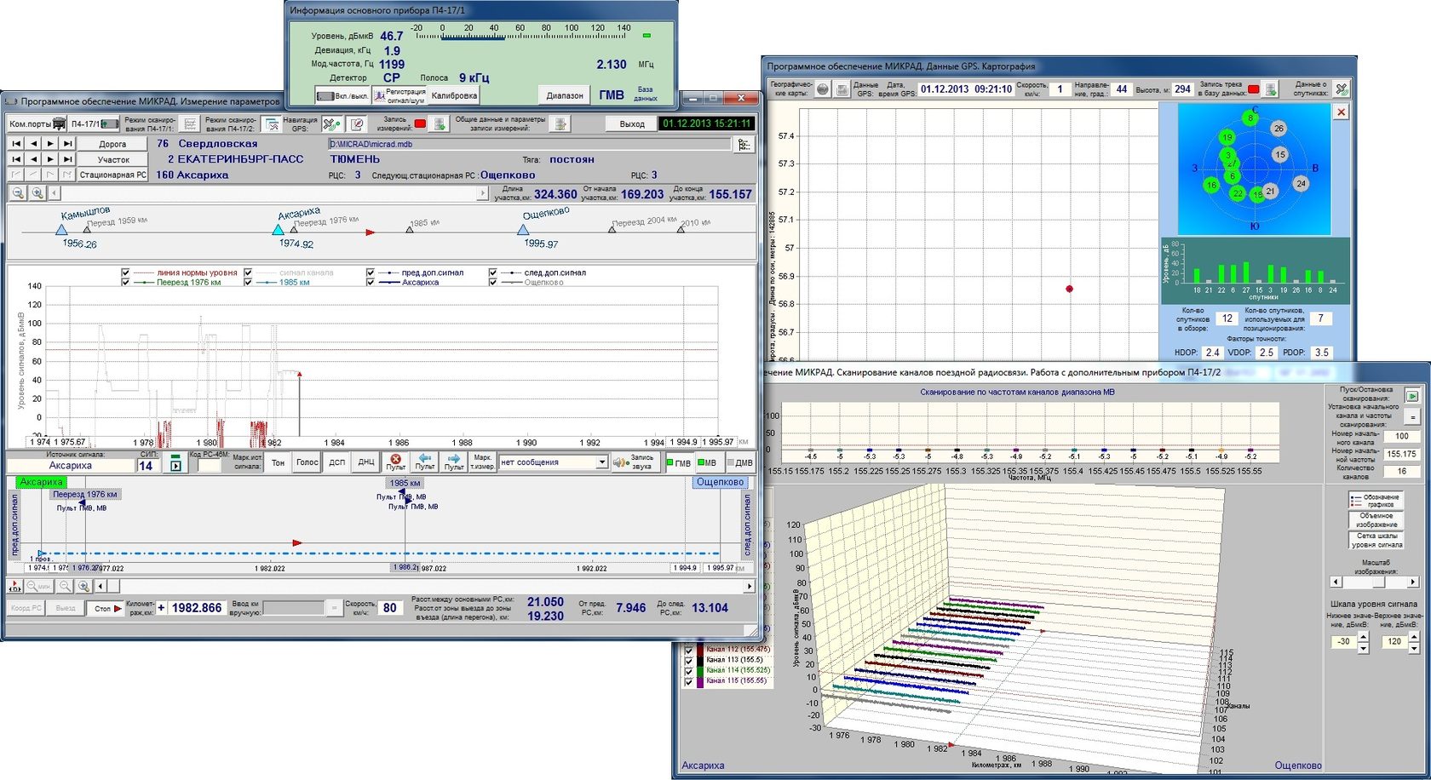Click the Выход button
Image resolution: width=1431 pixels, height=780 pixels.
[631, 124]
